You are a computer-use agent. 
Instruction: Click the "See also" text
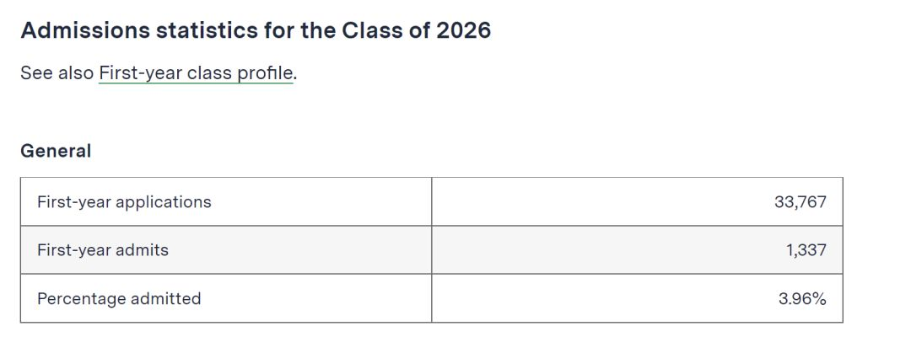pos(57,74)
